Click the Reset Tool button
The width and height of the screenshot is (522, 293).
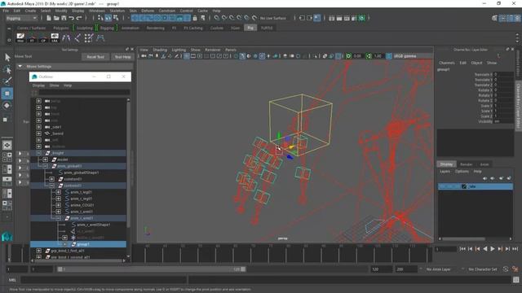(x=95, y=57)
